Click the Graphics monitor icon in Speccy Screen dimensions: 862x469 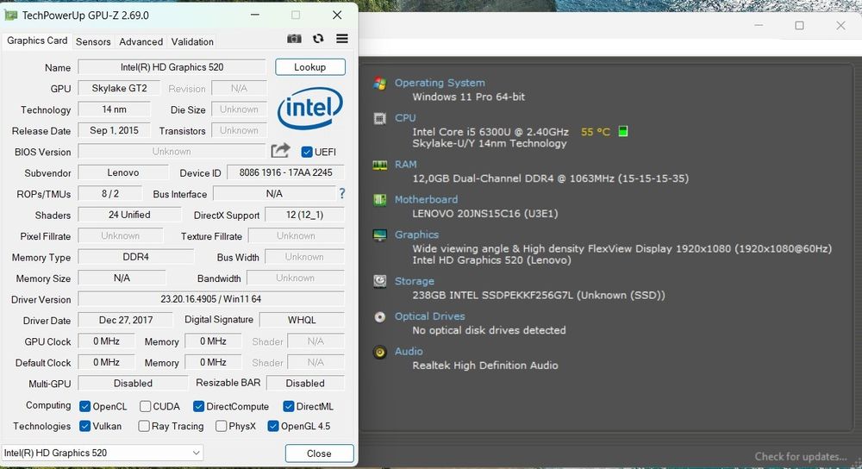point(380,235)
